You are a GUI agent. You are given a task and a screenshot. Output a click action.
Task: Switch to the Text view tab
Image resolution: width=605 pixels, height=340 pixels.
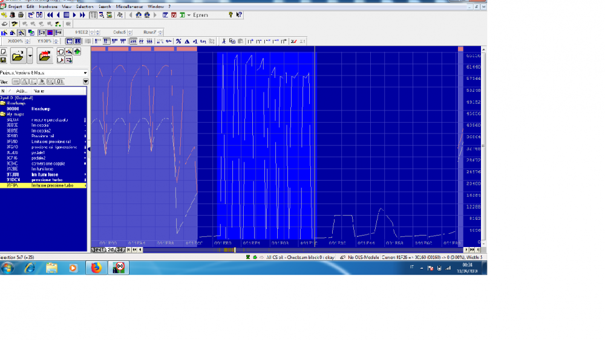click(99, 250)
